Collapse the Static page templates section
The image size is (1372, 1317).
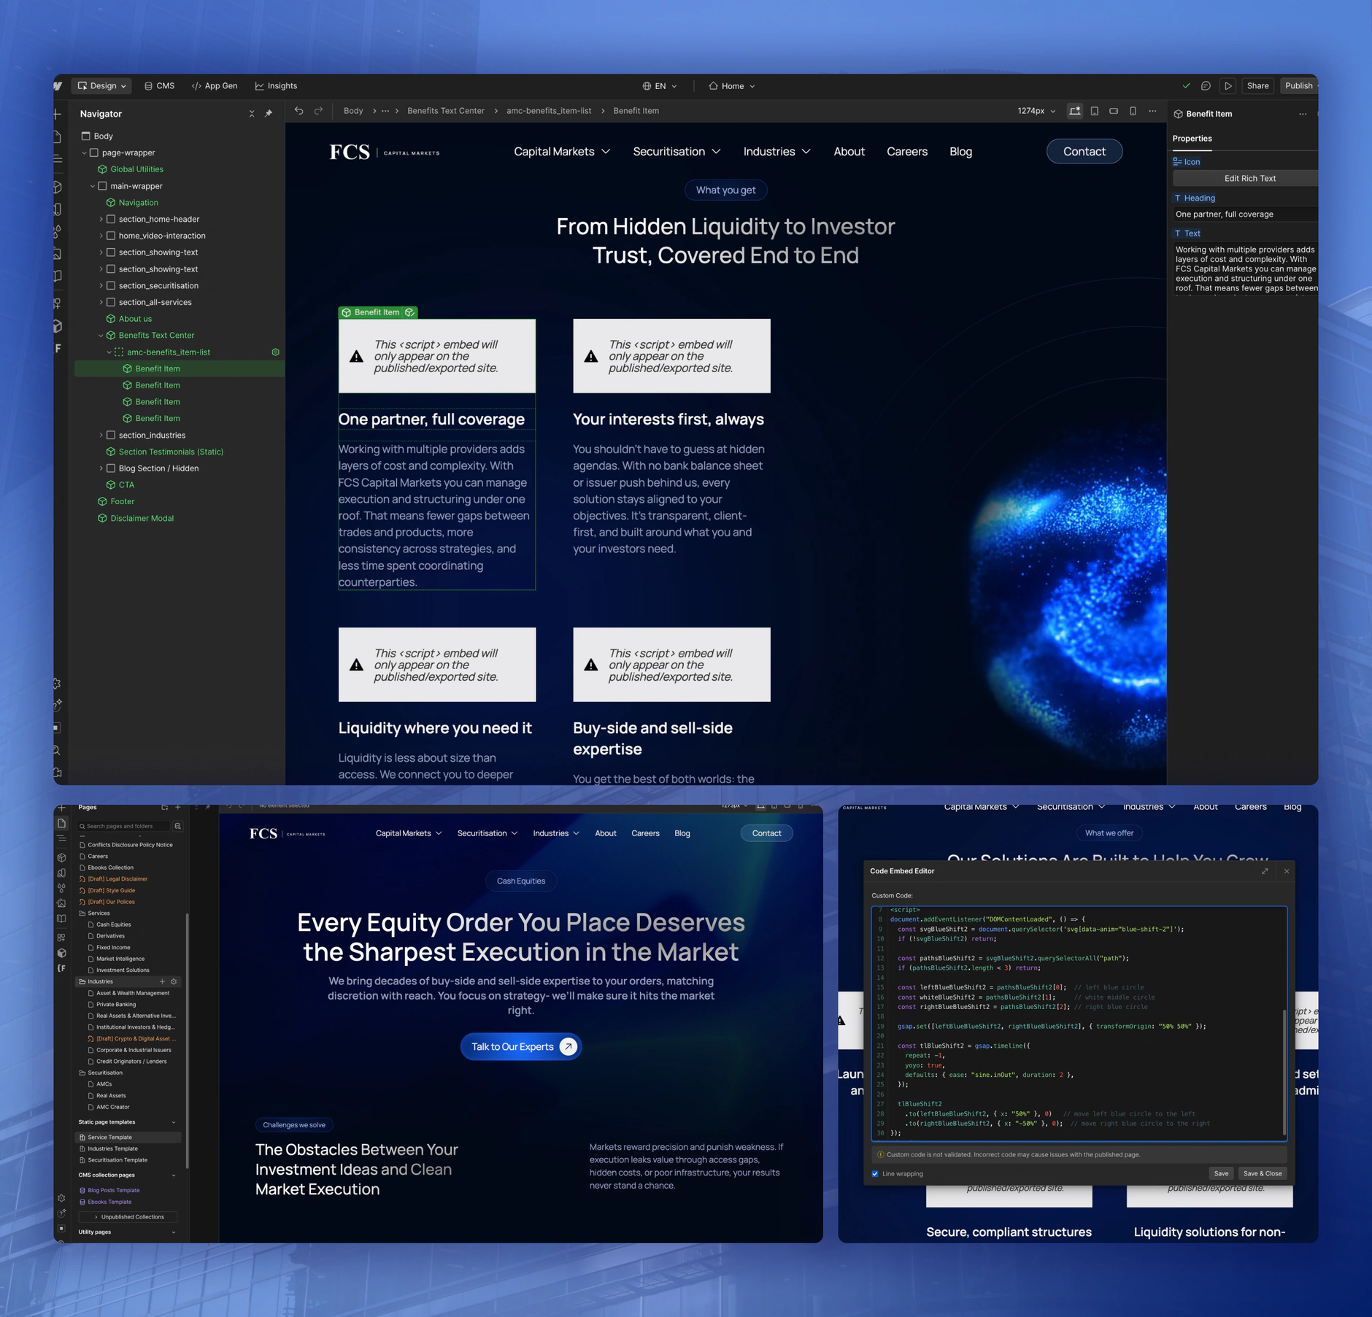[x=174, y=1122]
